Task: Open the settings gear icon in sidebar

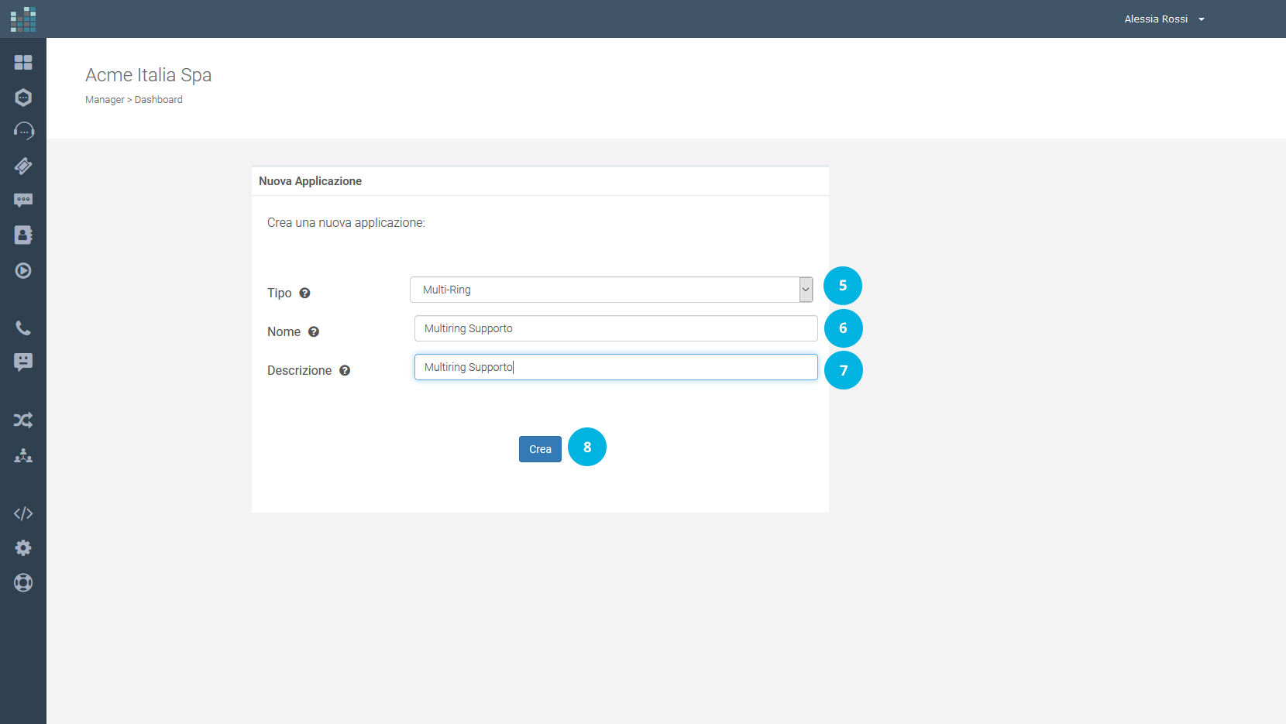Action: pyautogui.click(x=23, y=548)
